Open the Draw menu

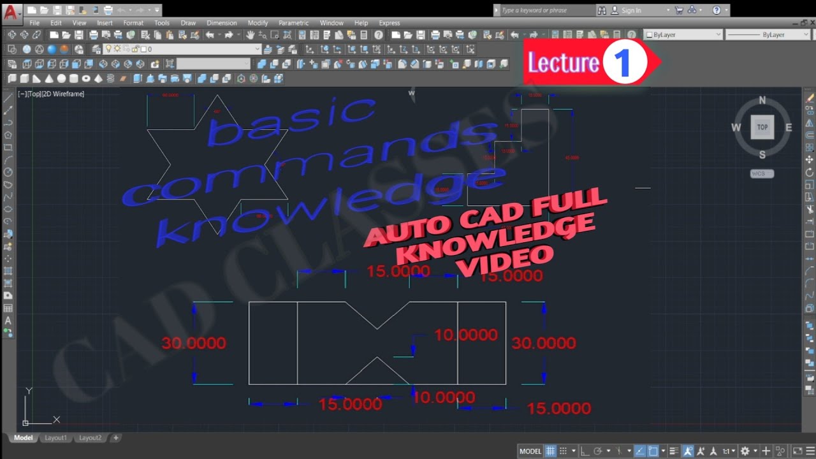point(188,23)
